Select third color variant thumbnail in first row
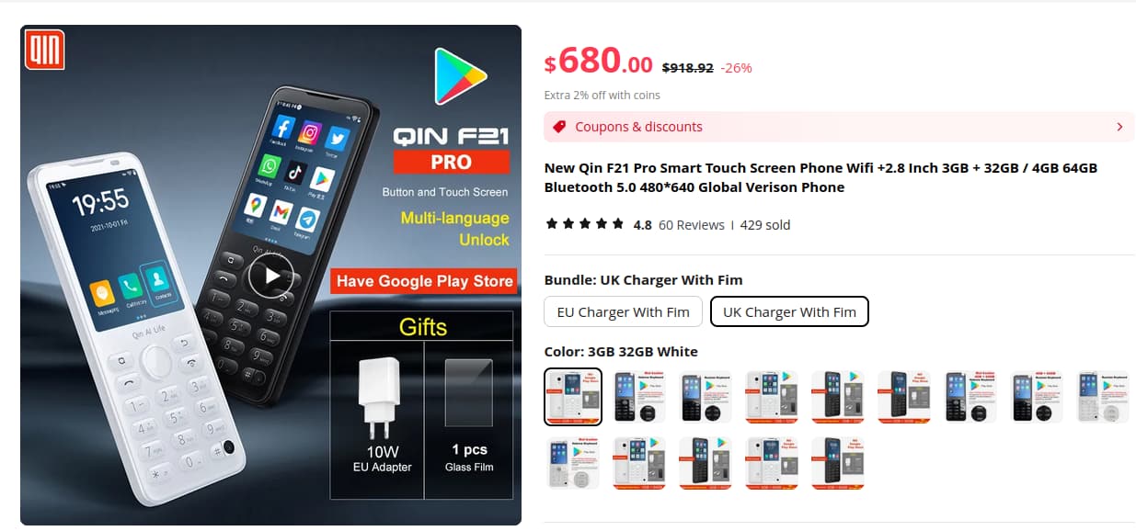Screen dimensions: 1136x531 (706, 397)
